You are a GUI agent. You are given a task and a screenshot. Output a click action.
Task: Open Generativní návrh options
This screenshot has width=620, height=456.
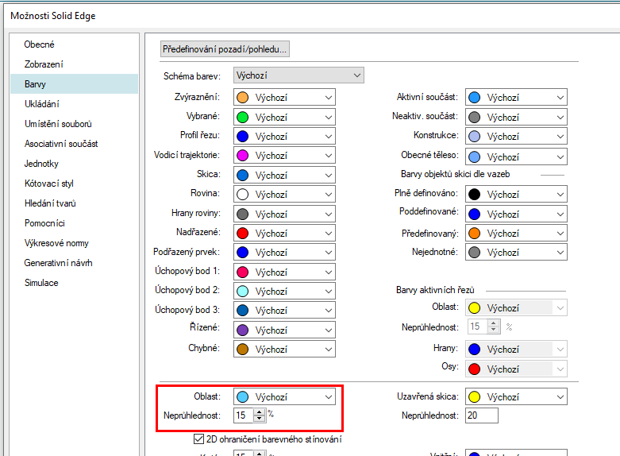click(58, 262)
